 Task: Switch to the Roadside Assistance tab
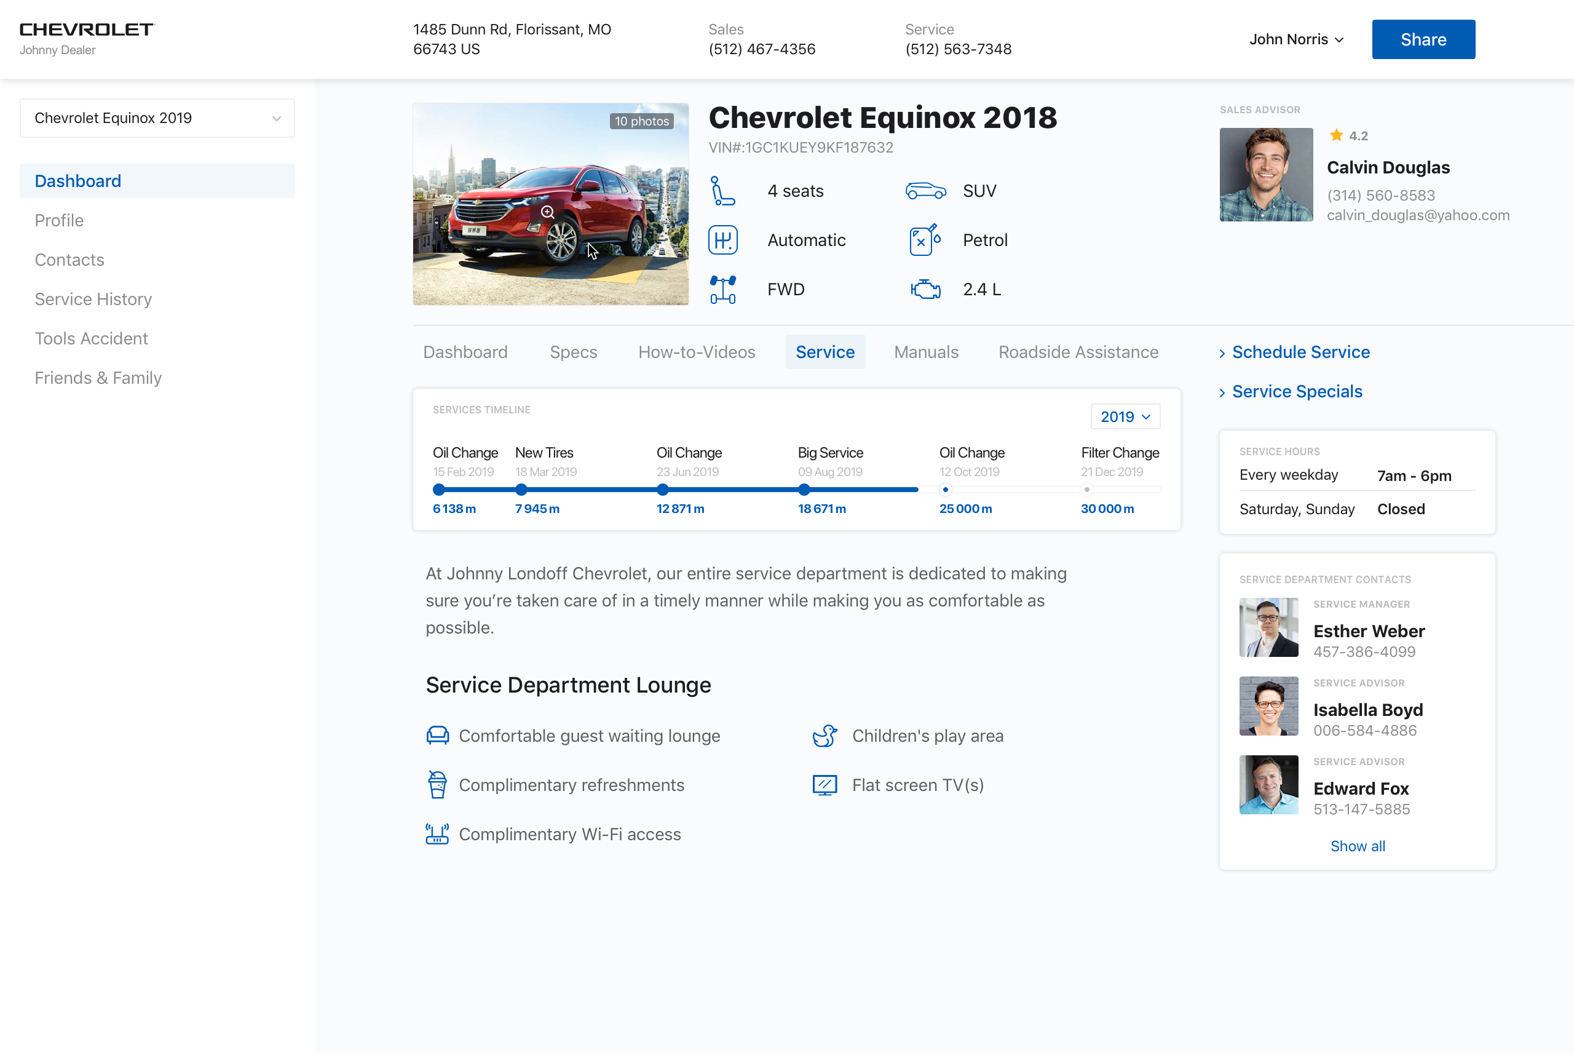pos(1078,352)
